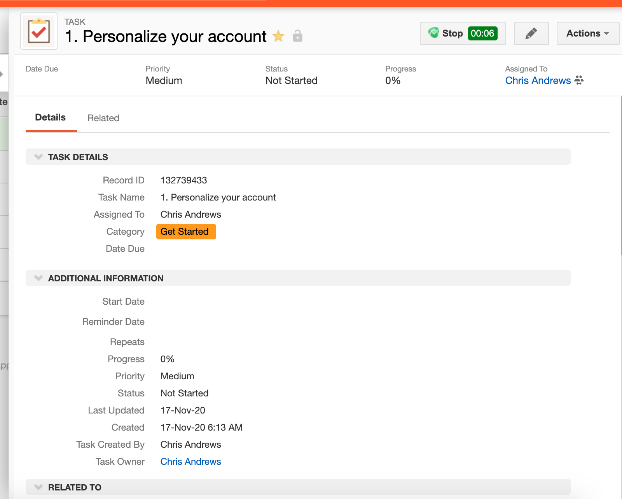The height and width of the screenshot is (499, 622).
Task: Click the Medium priority value in header
Action: (x=164, y=80)
